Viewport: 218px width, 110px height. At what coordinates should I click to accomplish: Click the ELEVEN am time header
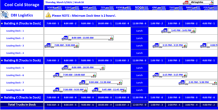click(x=122, y=8)
